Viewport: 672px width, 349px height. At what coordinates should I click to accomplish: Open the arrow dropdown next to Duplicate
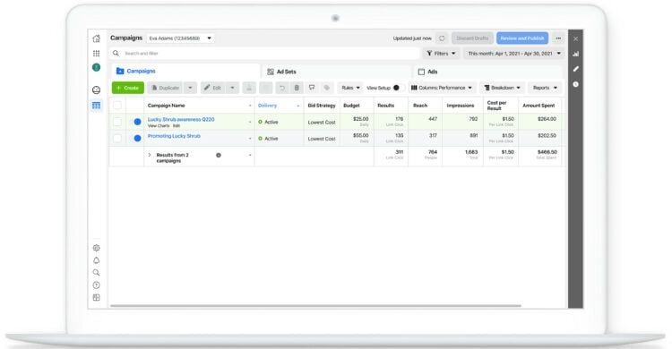coord(190,88)
